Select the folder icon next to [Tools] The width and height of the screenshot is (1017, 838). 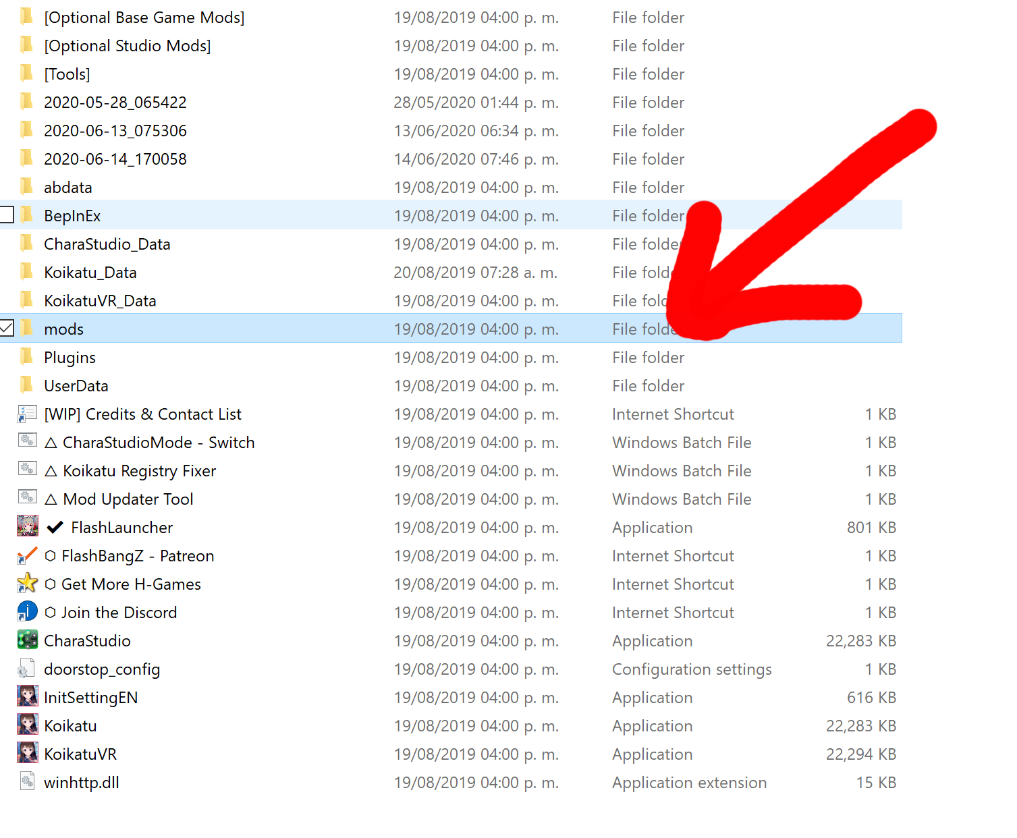26,73
